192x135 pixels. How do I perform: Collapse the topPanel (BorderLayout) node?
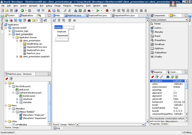[x=13, y=93]
